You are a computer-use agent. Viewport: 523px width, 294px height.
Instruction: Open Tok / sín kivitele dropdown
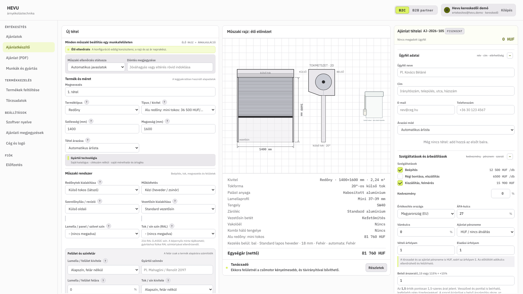pos(177,290)
